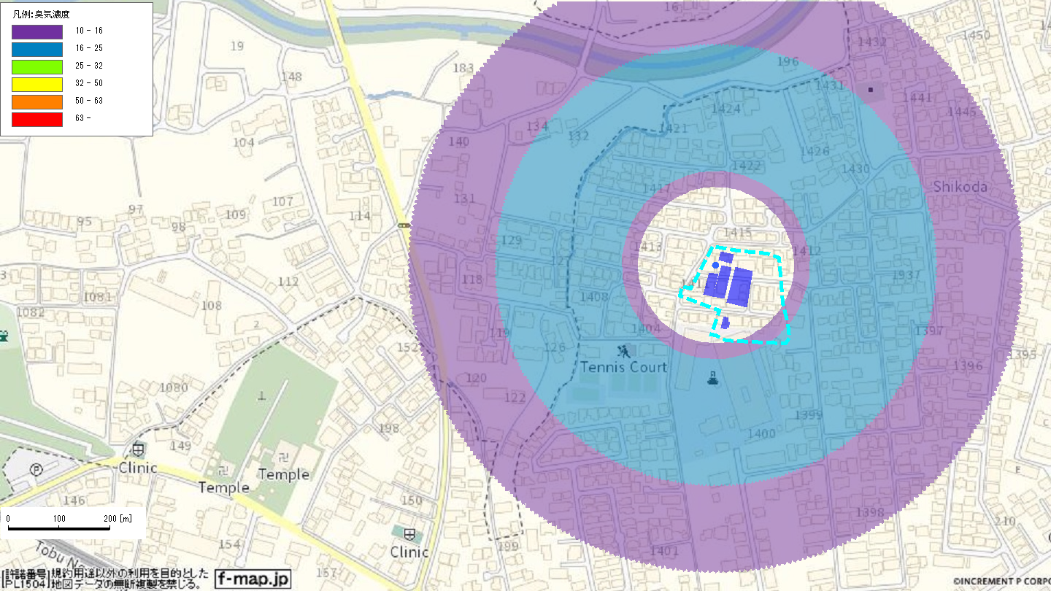Click lot number 1426

815,152
